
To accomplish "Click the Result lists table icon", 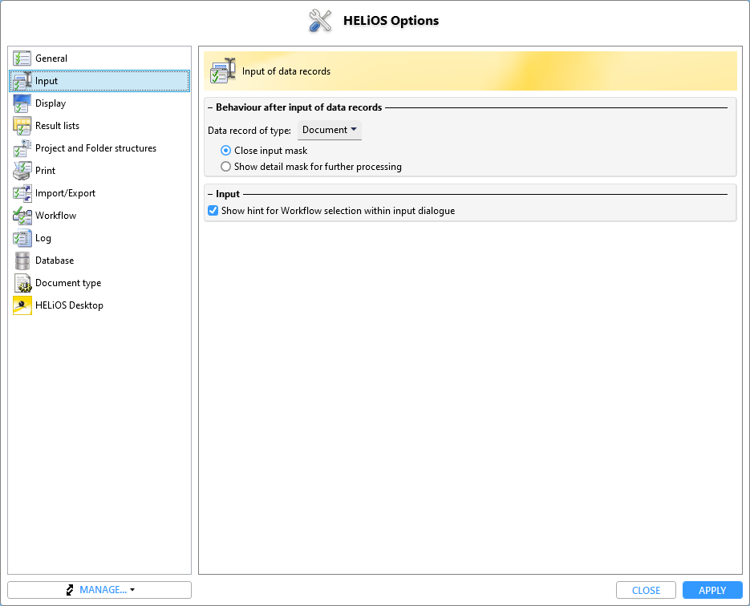I will click(22, 126).
